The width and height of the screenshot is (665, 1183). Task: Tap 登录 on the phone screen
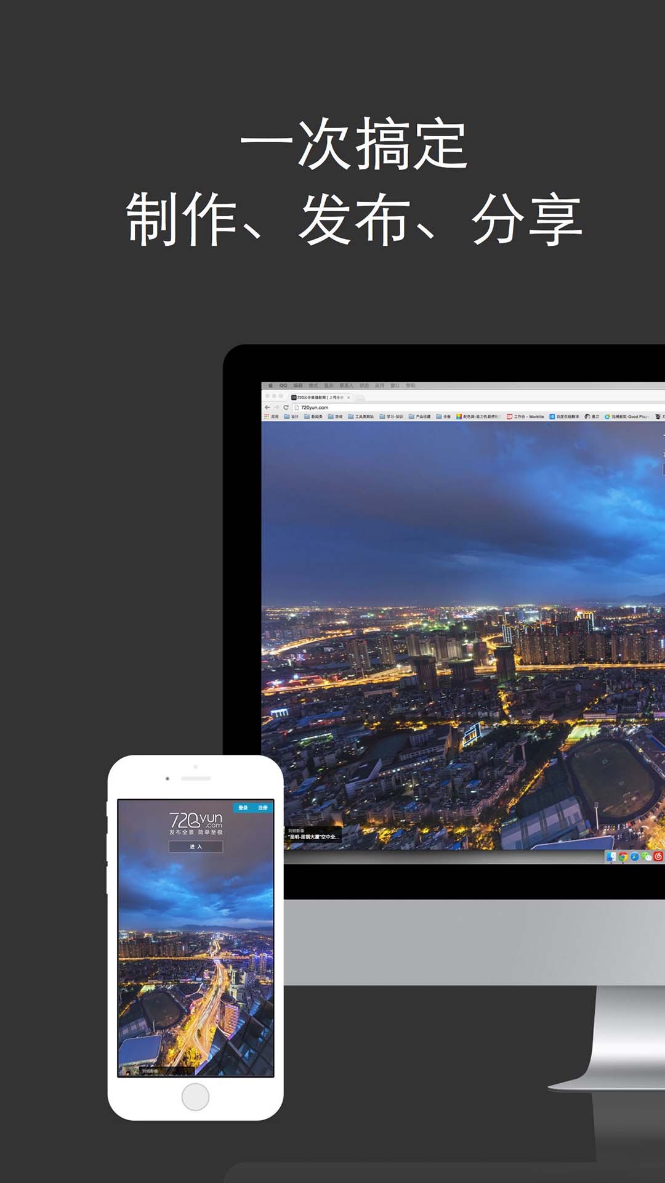243,807
